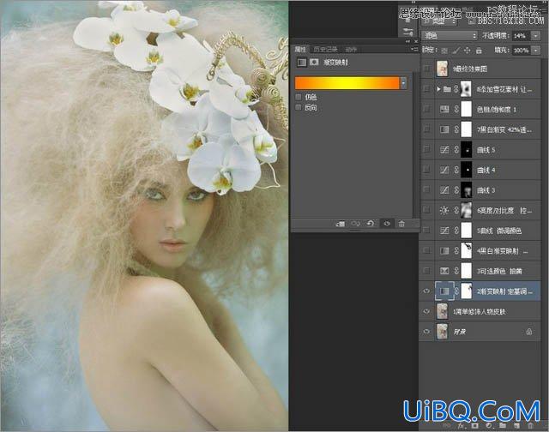
Task: Select the 背景 layer thumbnail
Action: click(x=443, y=331)
